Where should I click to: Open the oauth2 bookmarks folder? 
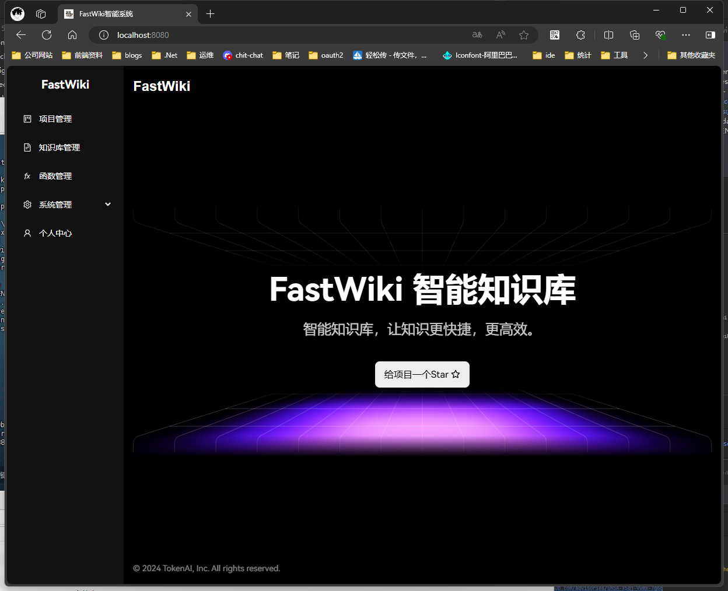tap(326, 55)
